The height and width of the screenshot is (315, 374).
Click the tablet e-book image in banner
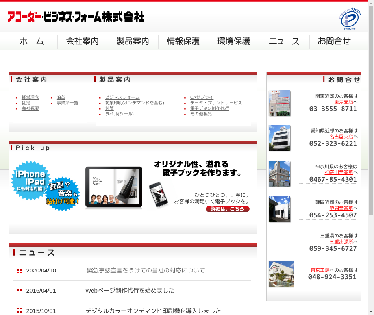point(113,187)
